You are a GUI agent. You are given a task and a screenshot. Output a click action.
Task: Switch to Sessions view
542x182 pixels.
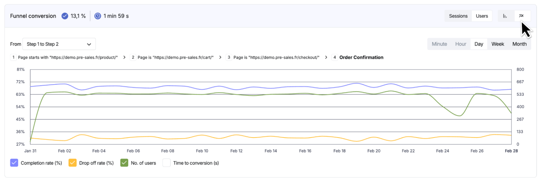click(458, 16)
